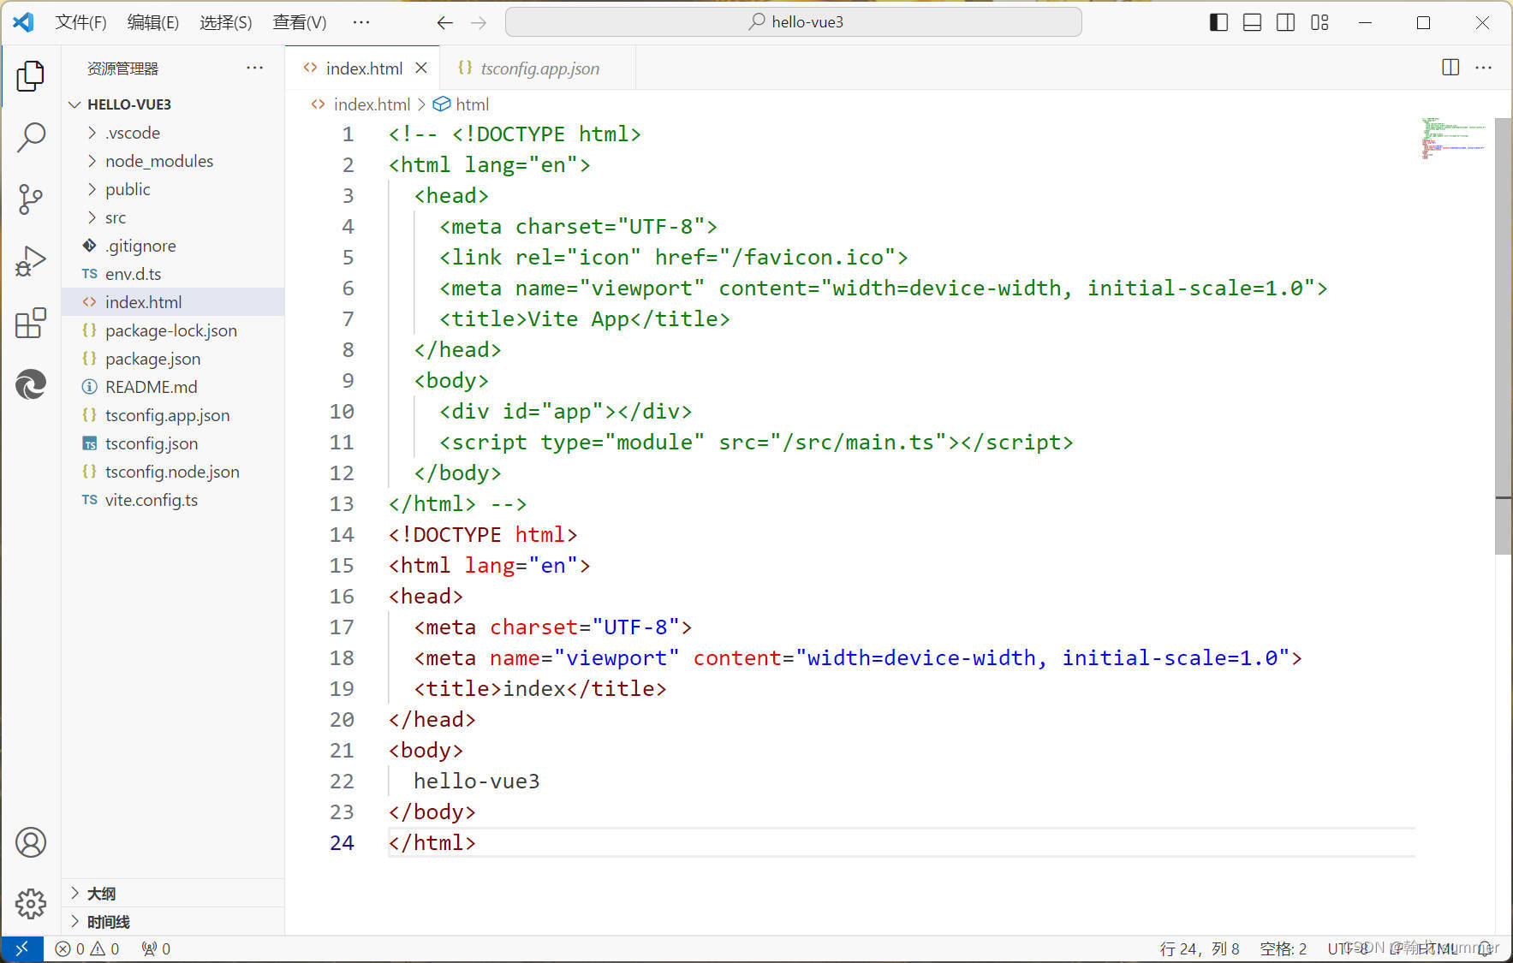Toggle the secondary side bar

click(1285, 22)
